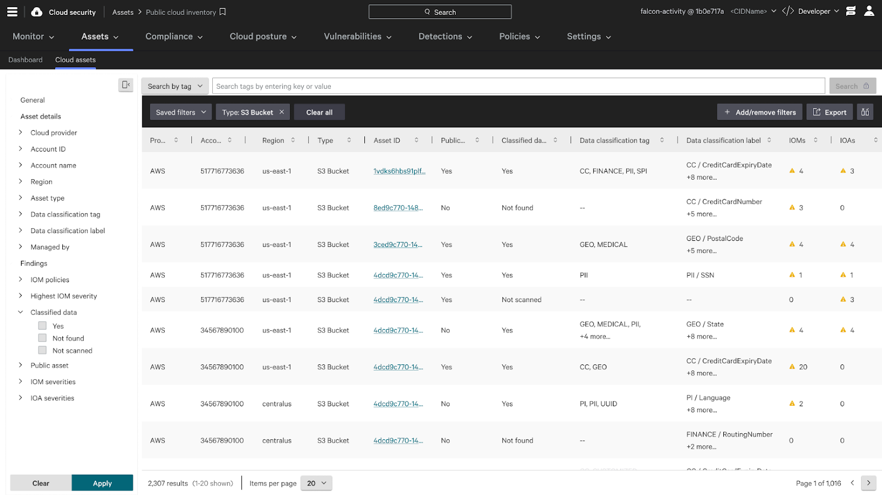Click warning icon next to 20 IOMs
The height and width of the screenshot is (495, 882).
792,367
